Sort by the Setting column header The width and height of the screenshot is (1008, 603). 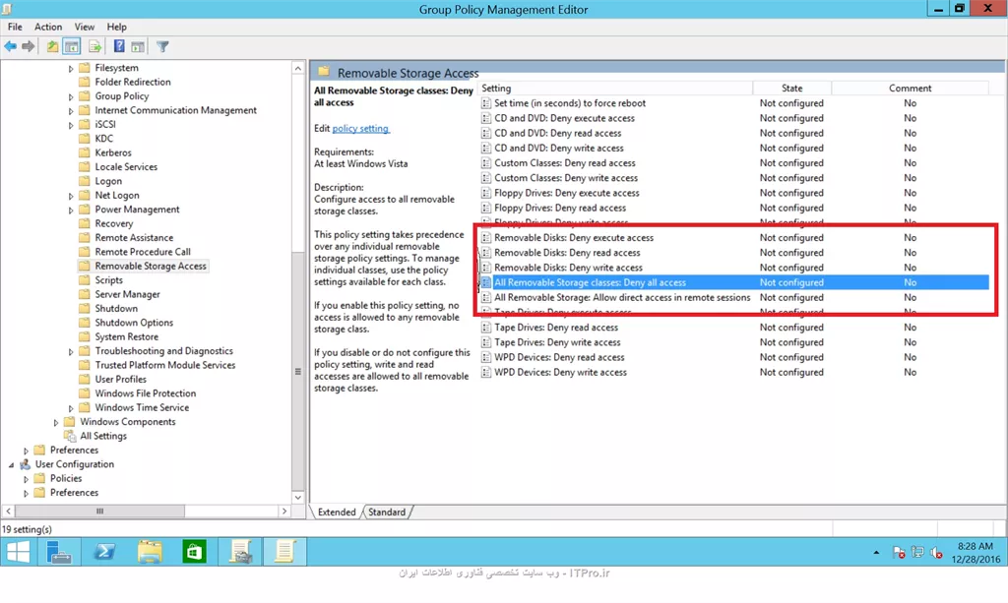tap(616, 88)
